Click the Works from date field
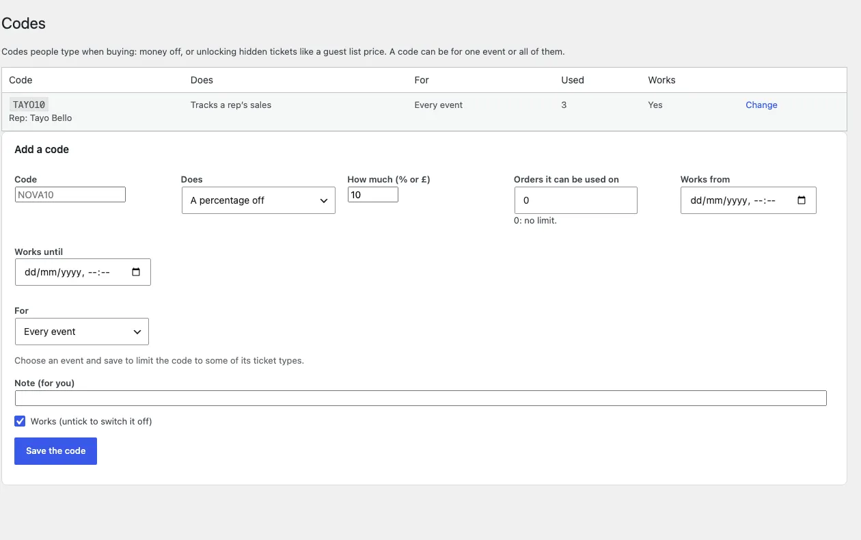 coord(748,200)
